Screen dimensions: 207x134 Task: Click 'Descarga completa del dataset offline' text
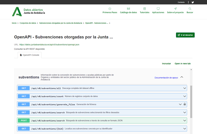tap(78, 88)
